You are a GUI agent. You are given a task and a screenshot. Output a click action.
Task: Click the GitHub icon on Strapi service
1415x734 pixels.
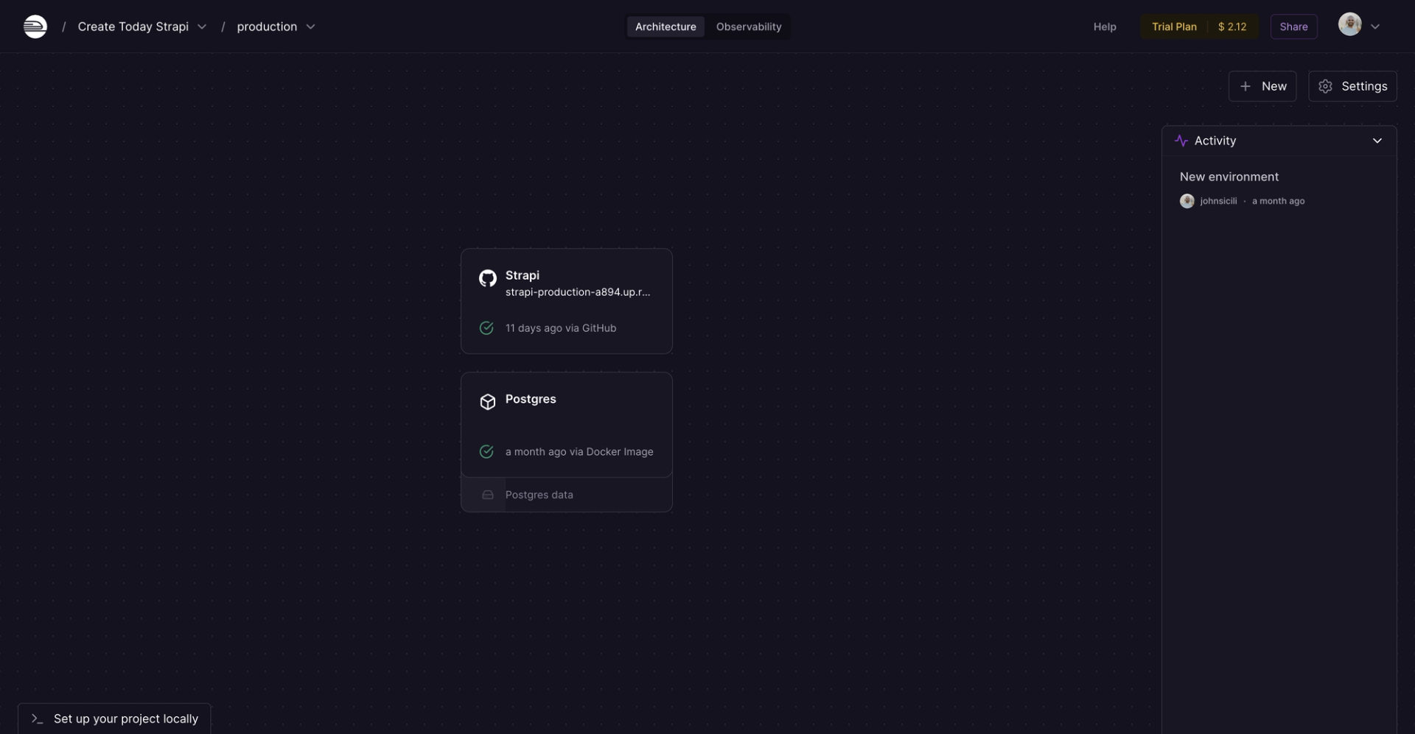tap(487, 278)
